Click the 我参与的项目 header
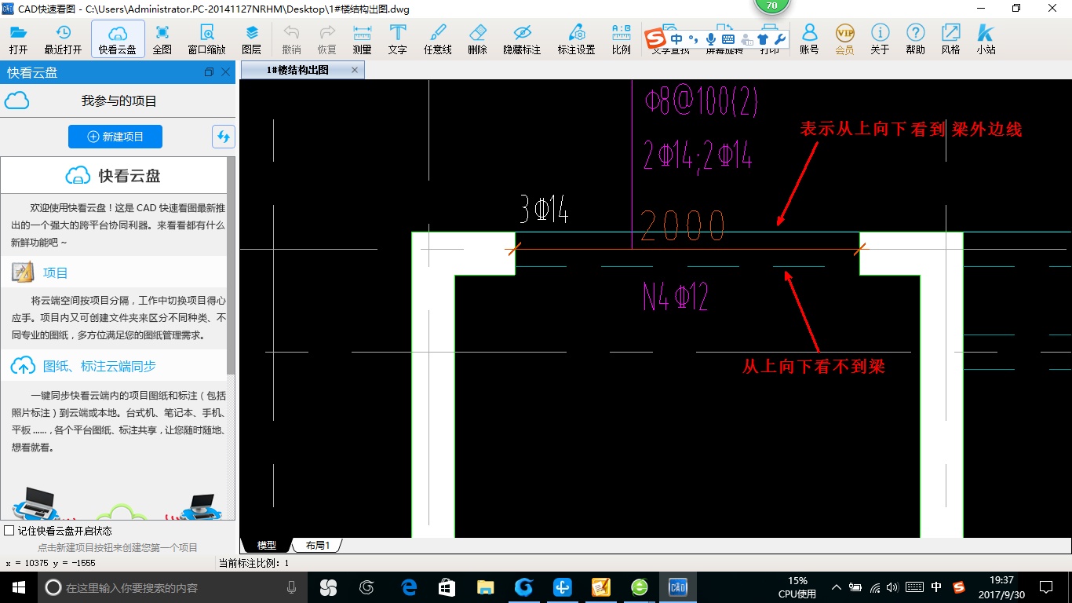This screenshot has height=603, width=1072. 119,100
